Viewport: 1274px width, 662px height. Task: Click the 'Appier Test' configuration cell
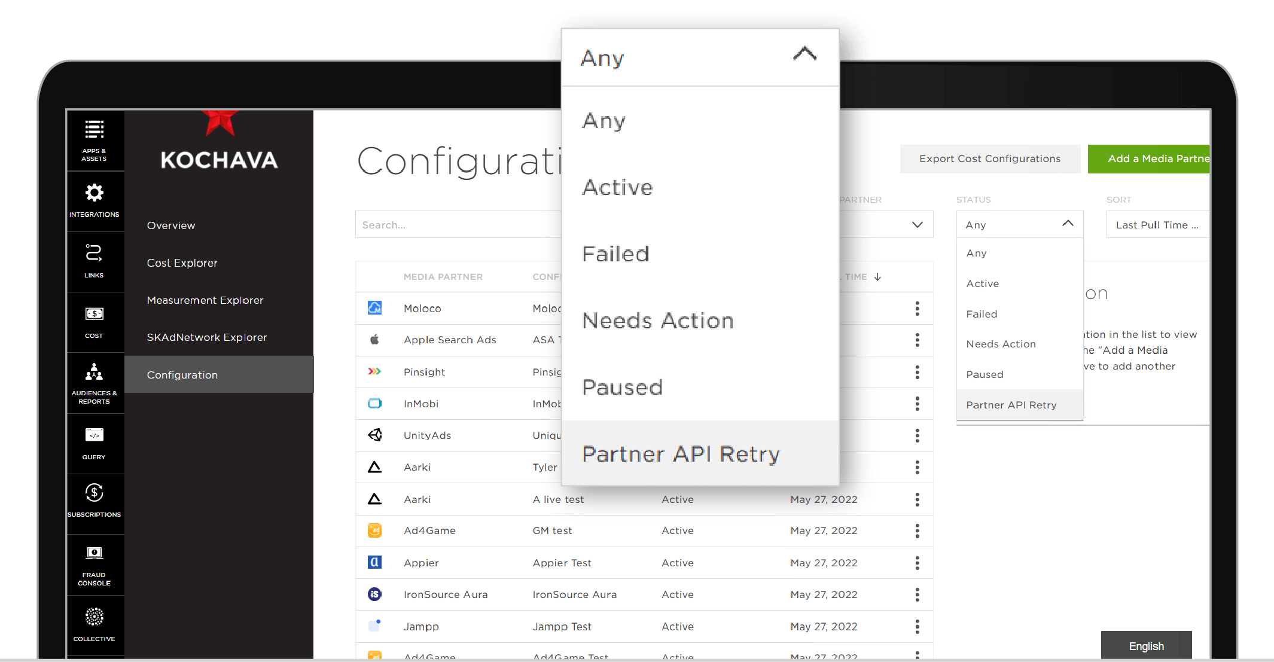tap(562, 563)
